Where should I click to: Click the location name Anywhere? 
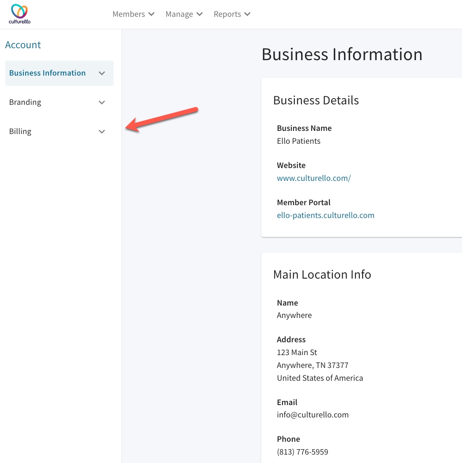[294, 315]
